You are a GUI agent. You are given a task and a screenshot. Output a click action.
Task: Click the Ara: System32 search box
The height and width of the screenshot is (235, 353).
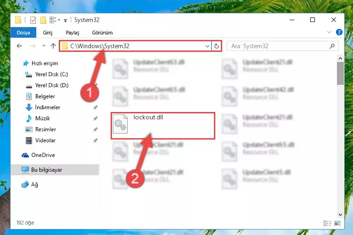coord(282,46)
